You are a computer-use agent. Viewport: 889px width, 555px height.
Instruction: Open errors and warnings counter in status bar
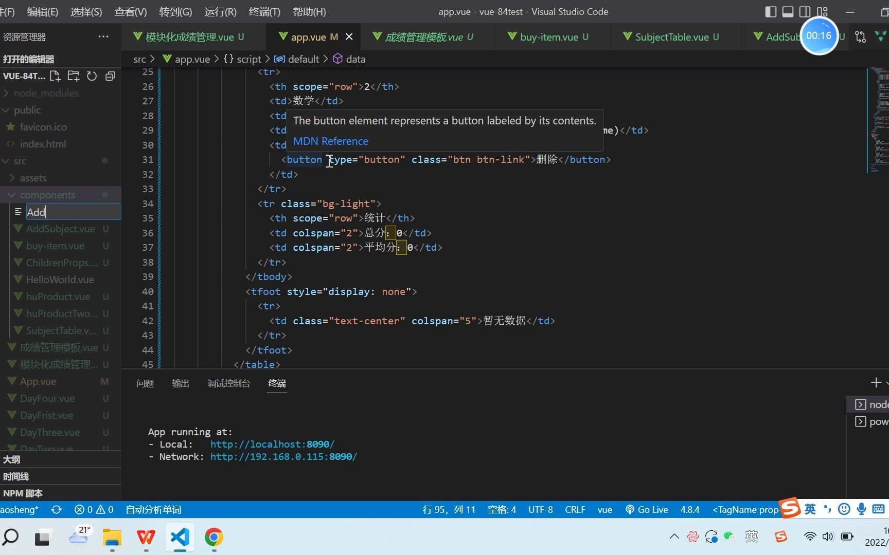point(94,509)
